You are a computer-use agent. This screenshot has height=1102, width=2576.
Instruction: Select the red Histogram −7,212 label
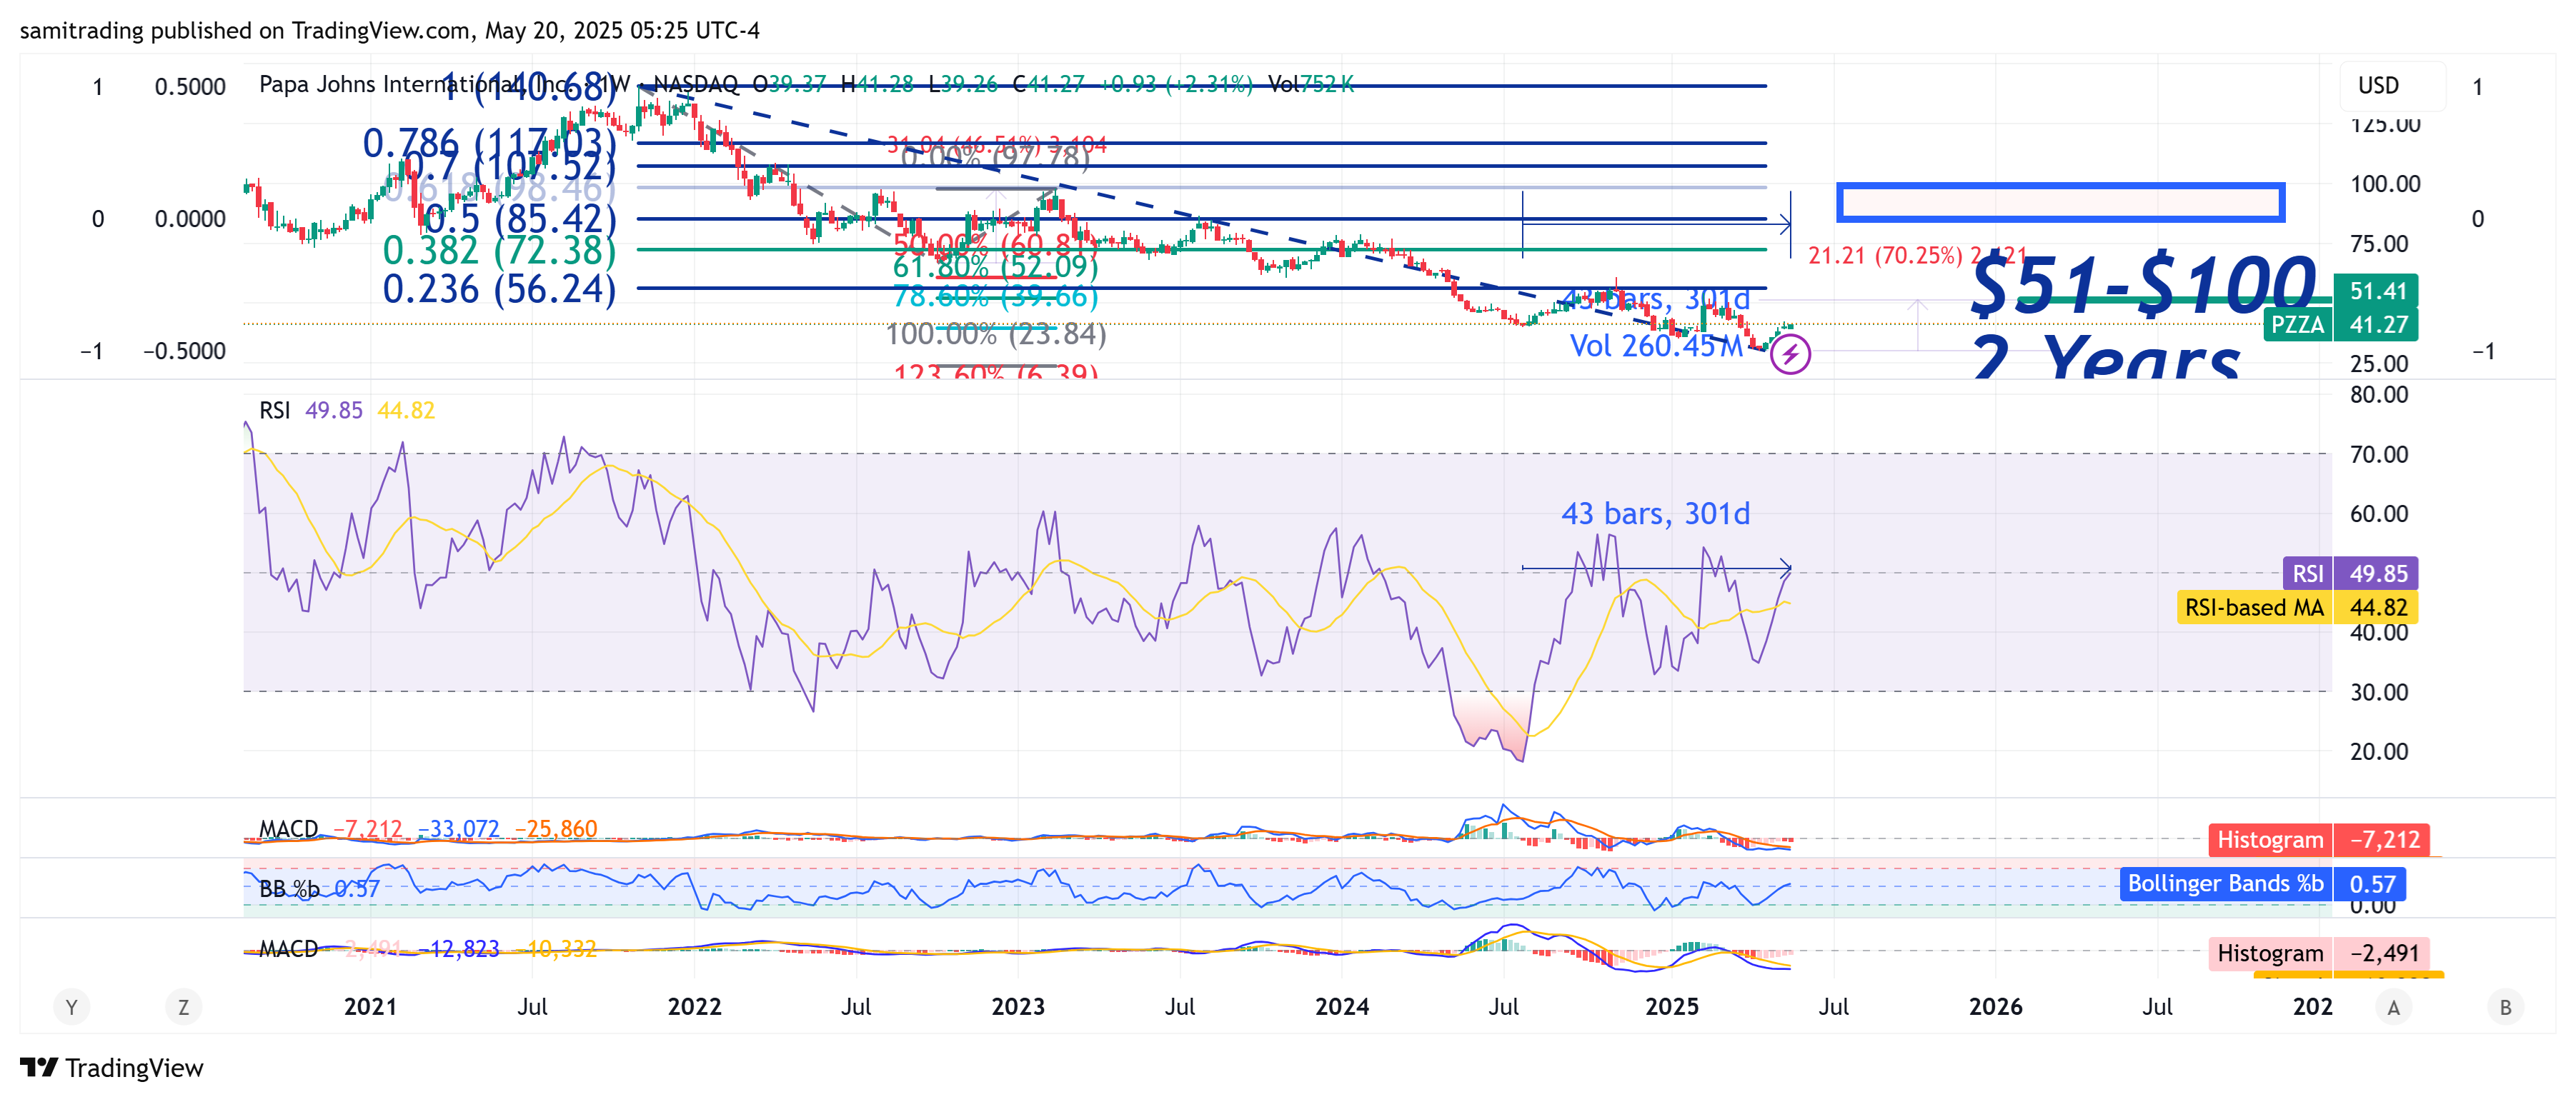2319,840
